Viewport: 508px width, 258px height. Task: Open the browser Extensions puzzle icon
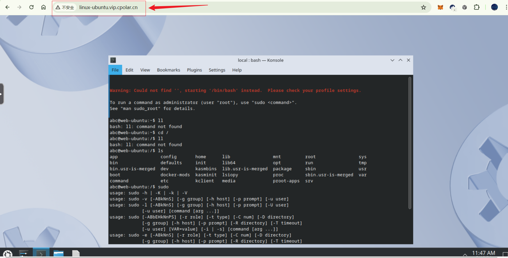click(x=477, y=7)
